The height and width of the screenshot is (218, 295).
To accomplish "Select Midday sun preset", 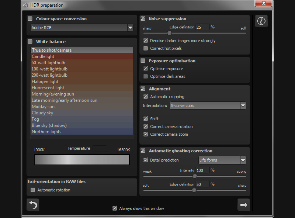I will [82, 107].
